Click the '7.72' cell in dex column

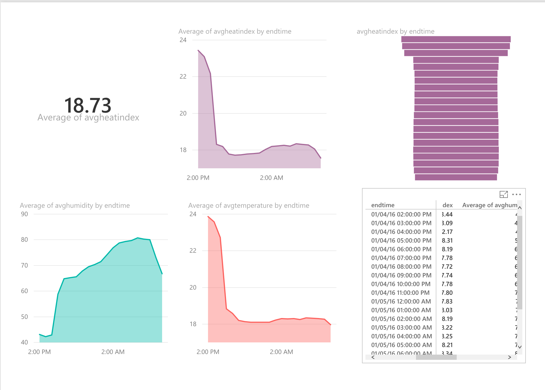pyautogui.click(x=447, y=267)
